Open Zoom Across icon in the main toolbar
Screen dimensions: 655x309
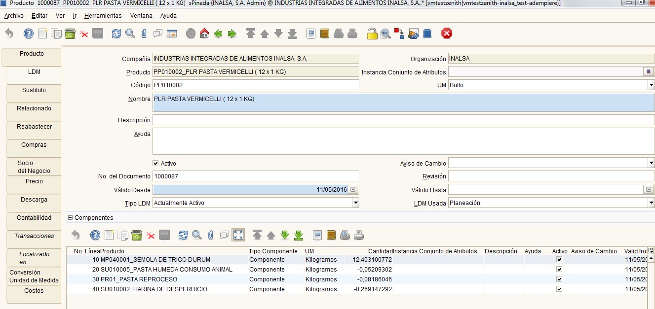[x=385, y=34]
